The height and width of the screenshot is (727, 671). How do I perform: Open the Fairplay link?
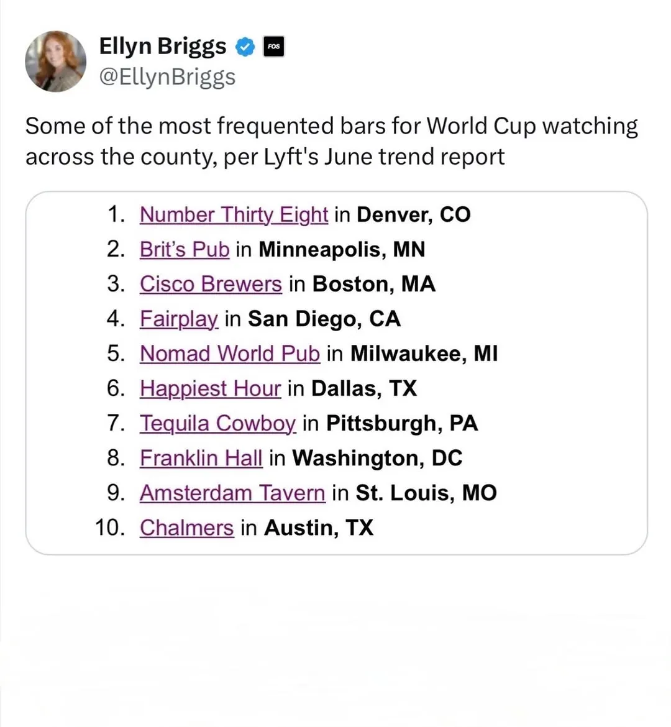[x=178, y=319]
